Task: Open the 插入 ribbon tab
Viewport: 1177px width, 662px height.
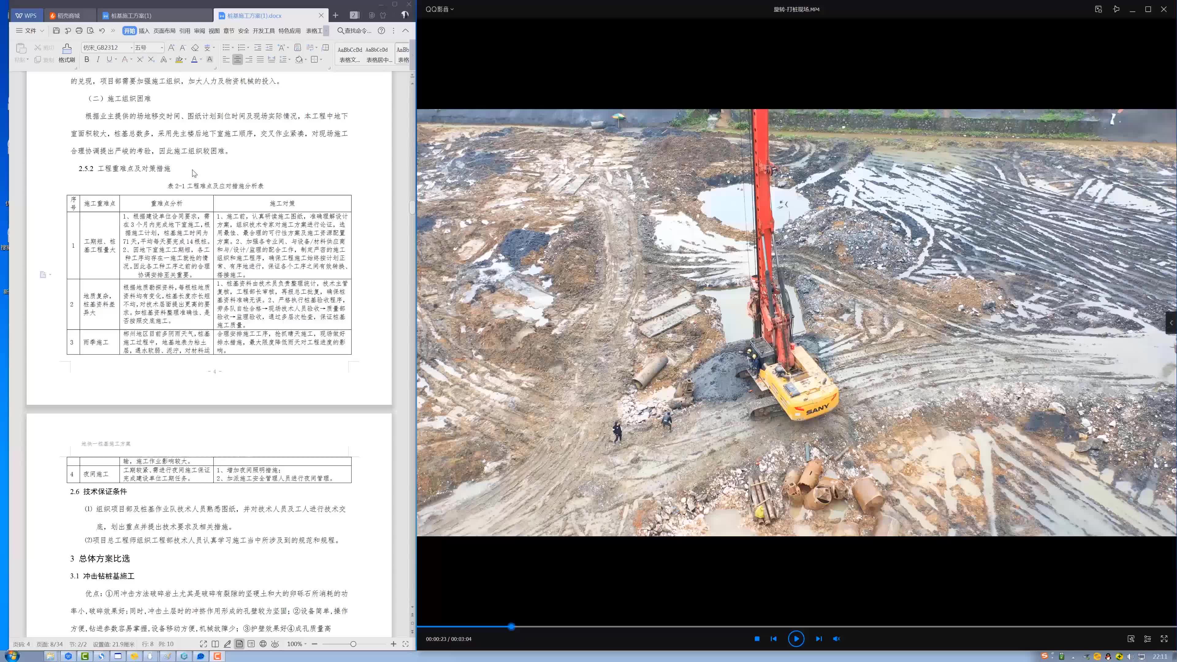Action: click(x=144, y=31)
